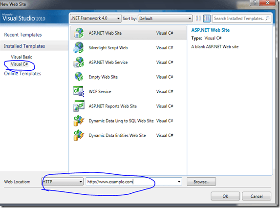Click Visual C# label in Empty Web Site row
The image size is (280, 208).
click(165, 77)
